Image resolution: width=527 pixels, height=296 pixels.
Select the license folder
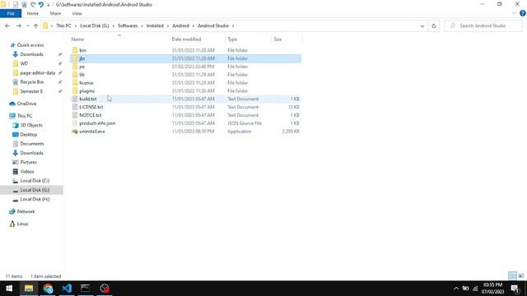point(185,82)
